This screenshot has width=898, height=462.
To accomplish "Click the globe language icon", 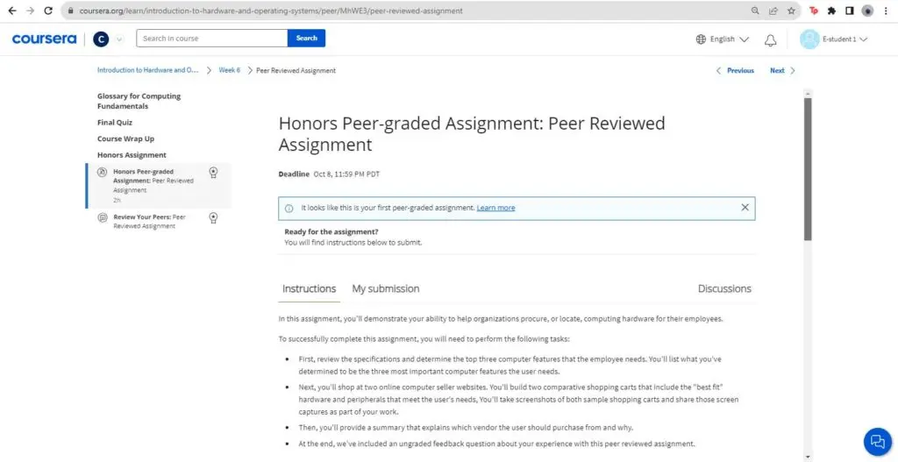I will 701,39.
